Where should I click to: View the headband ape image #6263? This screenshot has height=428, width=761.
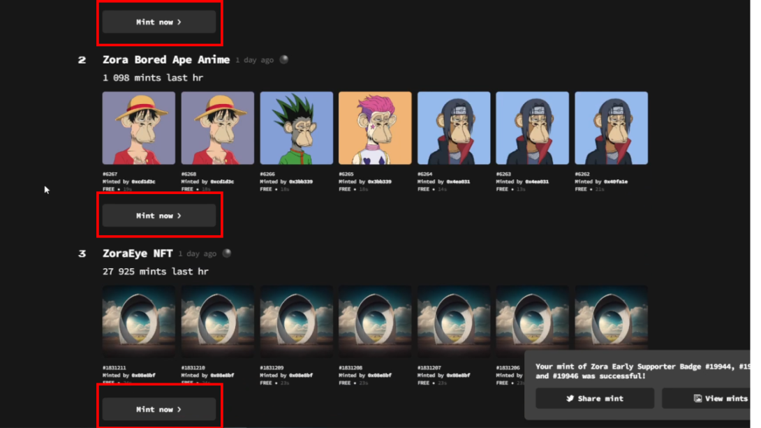click(533, 128)
